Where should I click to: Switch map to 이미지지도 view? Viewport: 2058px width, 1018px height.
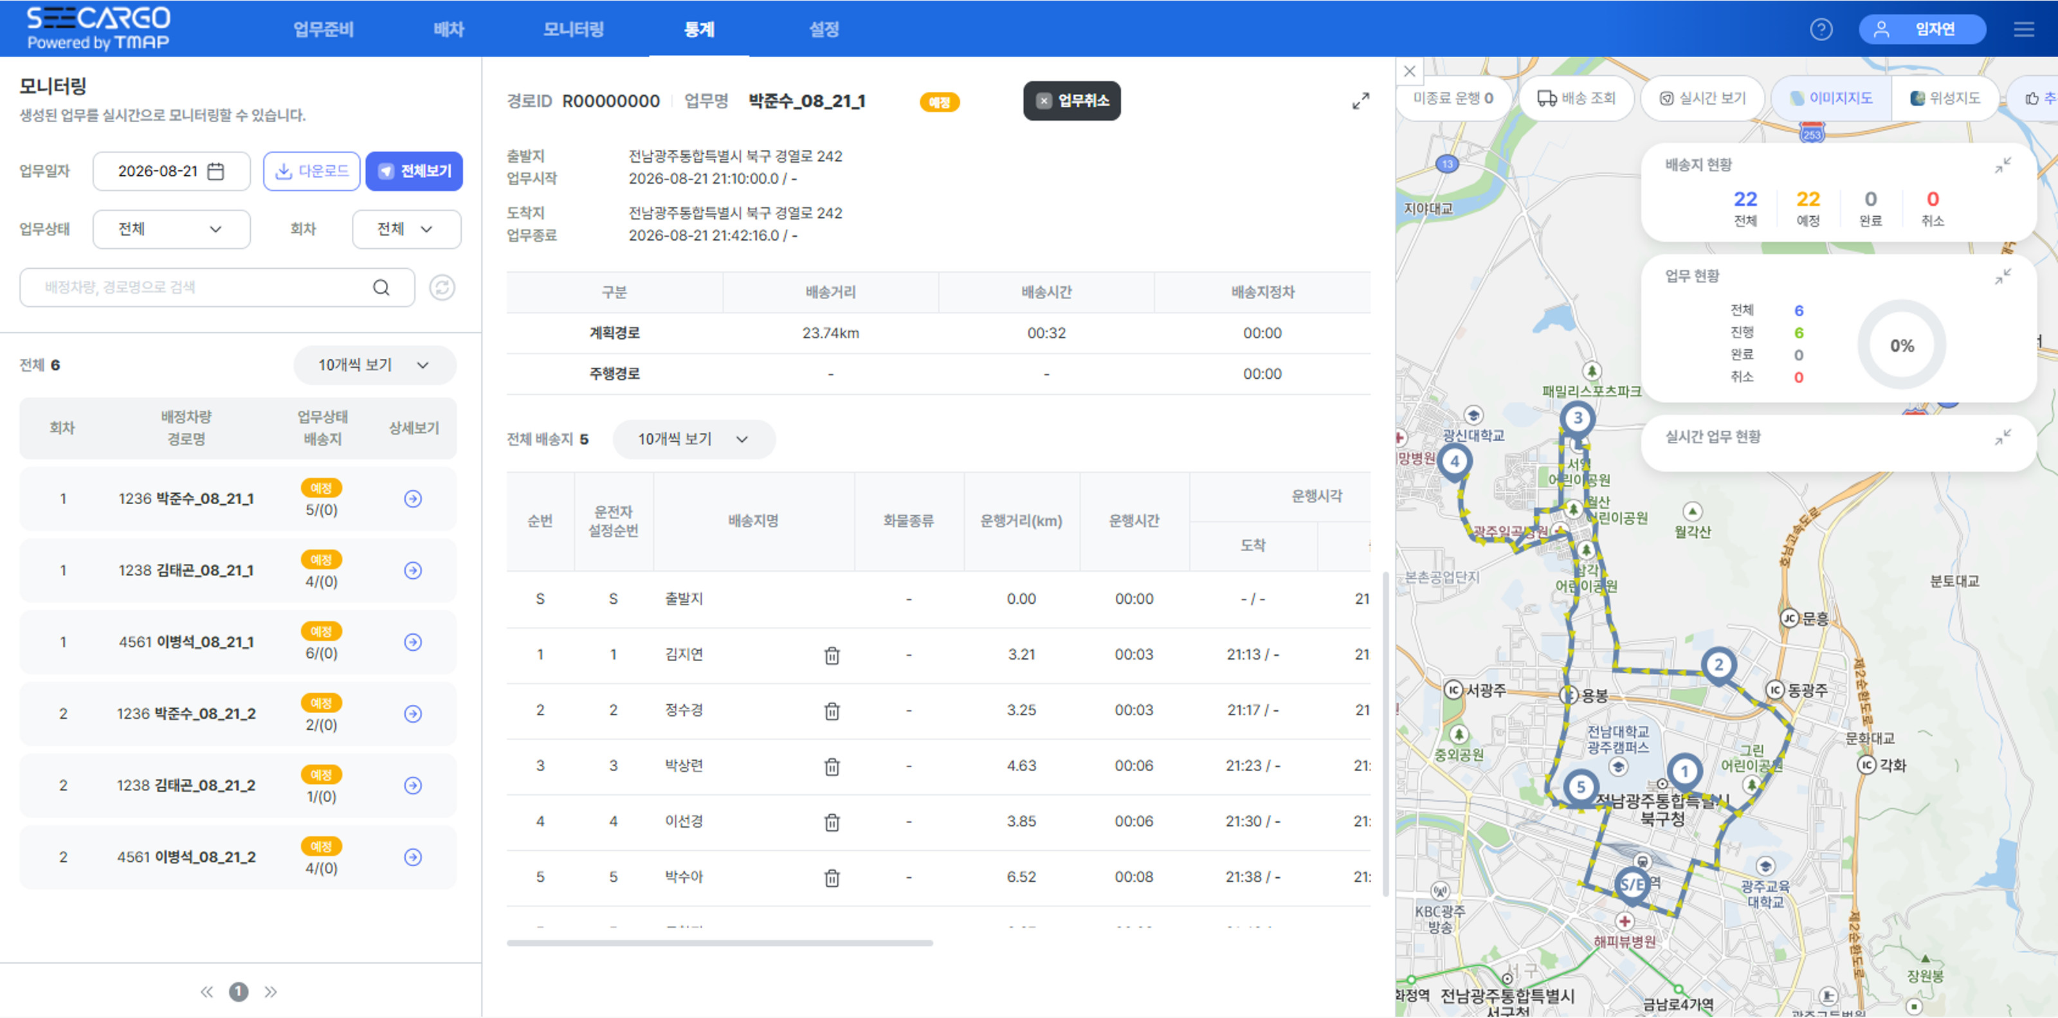[1831, 98]
